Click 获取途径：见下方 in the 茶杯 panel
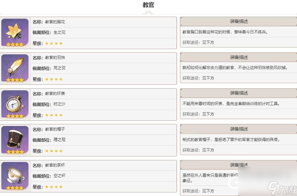 click(x=198, y=191)
